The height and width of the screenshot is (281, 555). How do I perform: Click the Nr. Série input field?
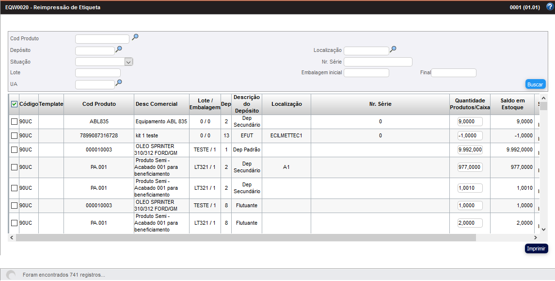[x=378, y=62]
